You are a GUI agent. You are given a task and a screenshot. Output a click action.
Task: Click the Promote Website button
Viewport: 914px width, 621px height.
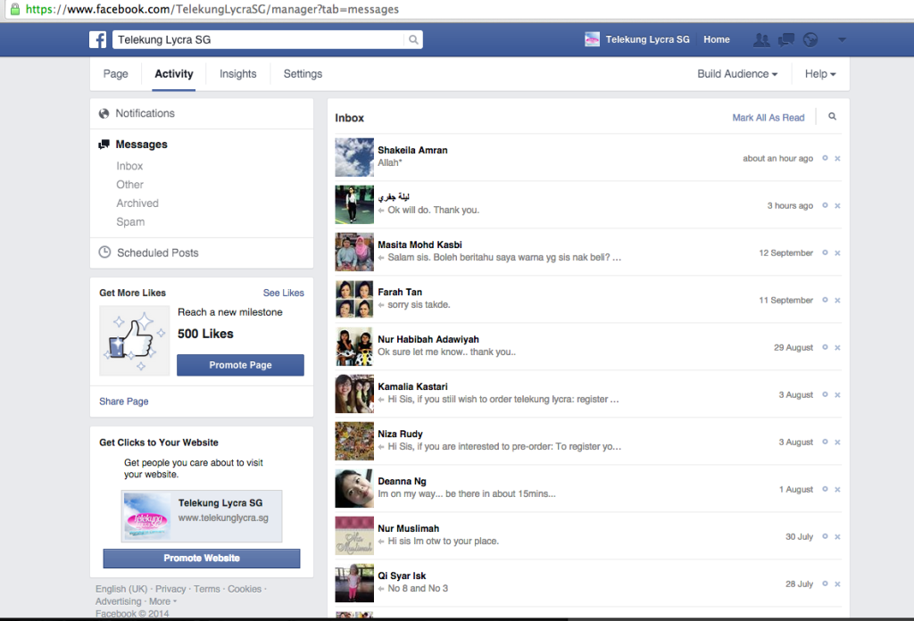click(202, 558)
